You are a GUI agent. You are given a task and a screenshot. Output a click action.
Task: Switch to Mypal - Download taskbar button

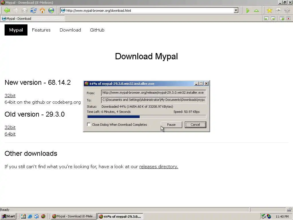(x=74, y=216)
